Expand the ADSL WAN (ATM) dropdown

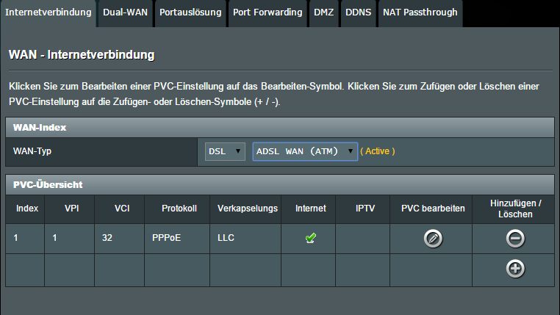click(x=305, y=151)
